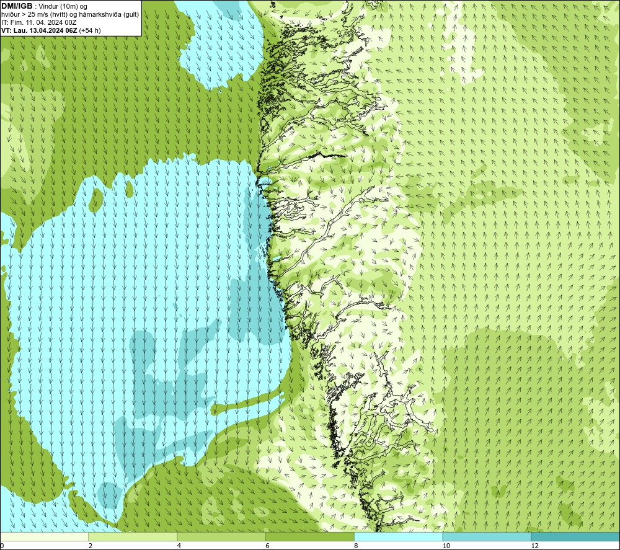The image size is (620, 550).
Task: Click the 4–6 m/s green swatch
Action: coord(221,536)
